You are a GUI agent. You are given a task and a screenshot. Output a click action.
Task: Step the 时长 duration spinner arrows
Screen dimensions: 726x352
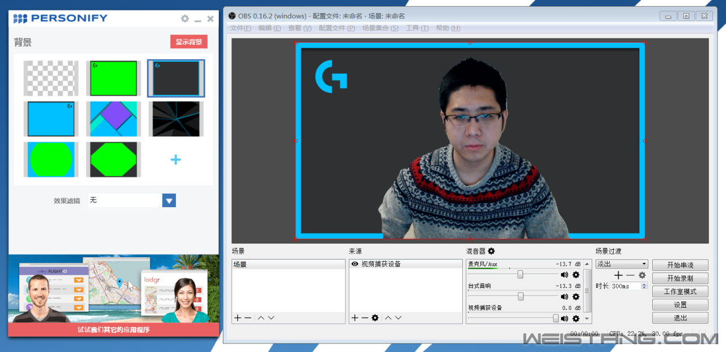tap(644, 286)
